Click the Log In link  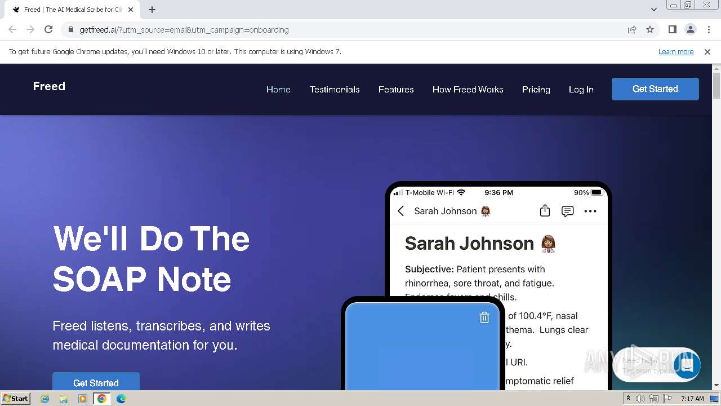pyautogui.click(x=581, y=90)
